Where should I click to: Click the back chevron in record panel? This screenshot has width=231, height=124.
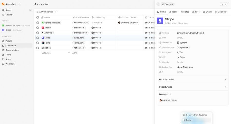point(158,4)
